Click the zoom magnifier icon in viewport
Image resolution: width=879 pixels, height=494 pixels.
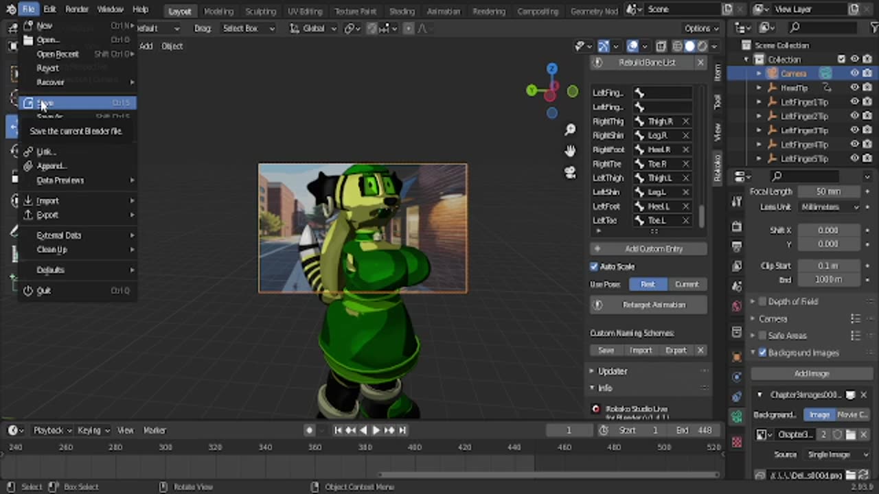(570, 130)
